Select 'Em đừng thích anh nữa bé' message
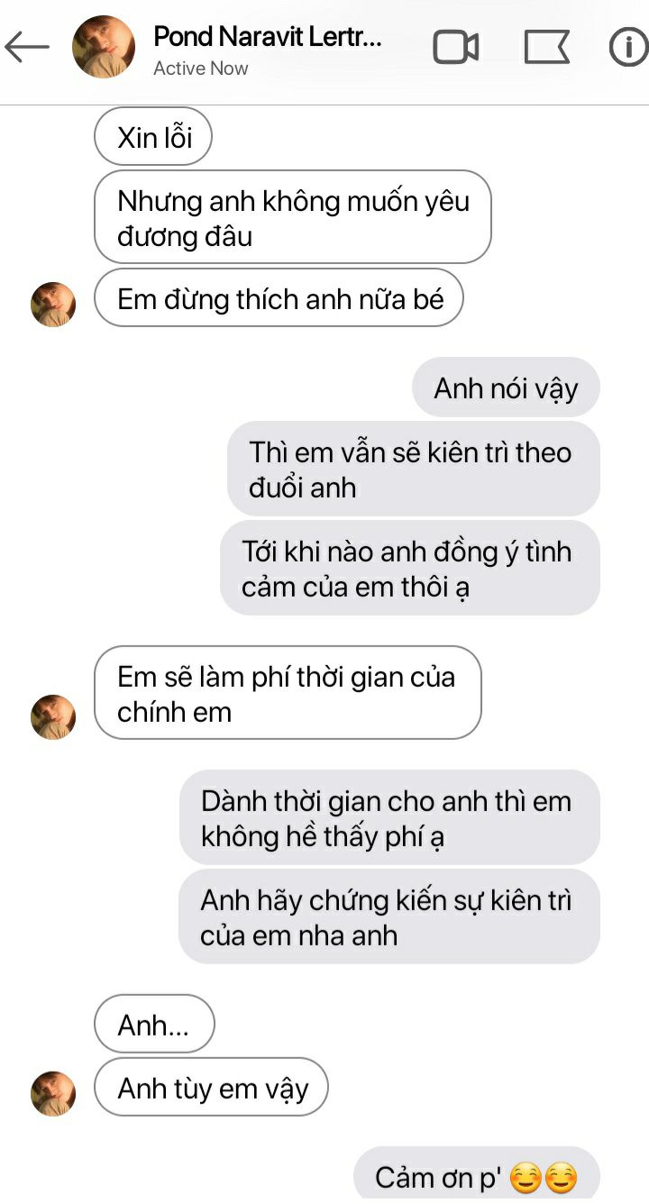The width and height of the screenshot is (649, 1204). [x=279, y=297]
